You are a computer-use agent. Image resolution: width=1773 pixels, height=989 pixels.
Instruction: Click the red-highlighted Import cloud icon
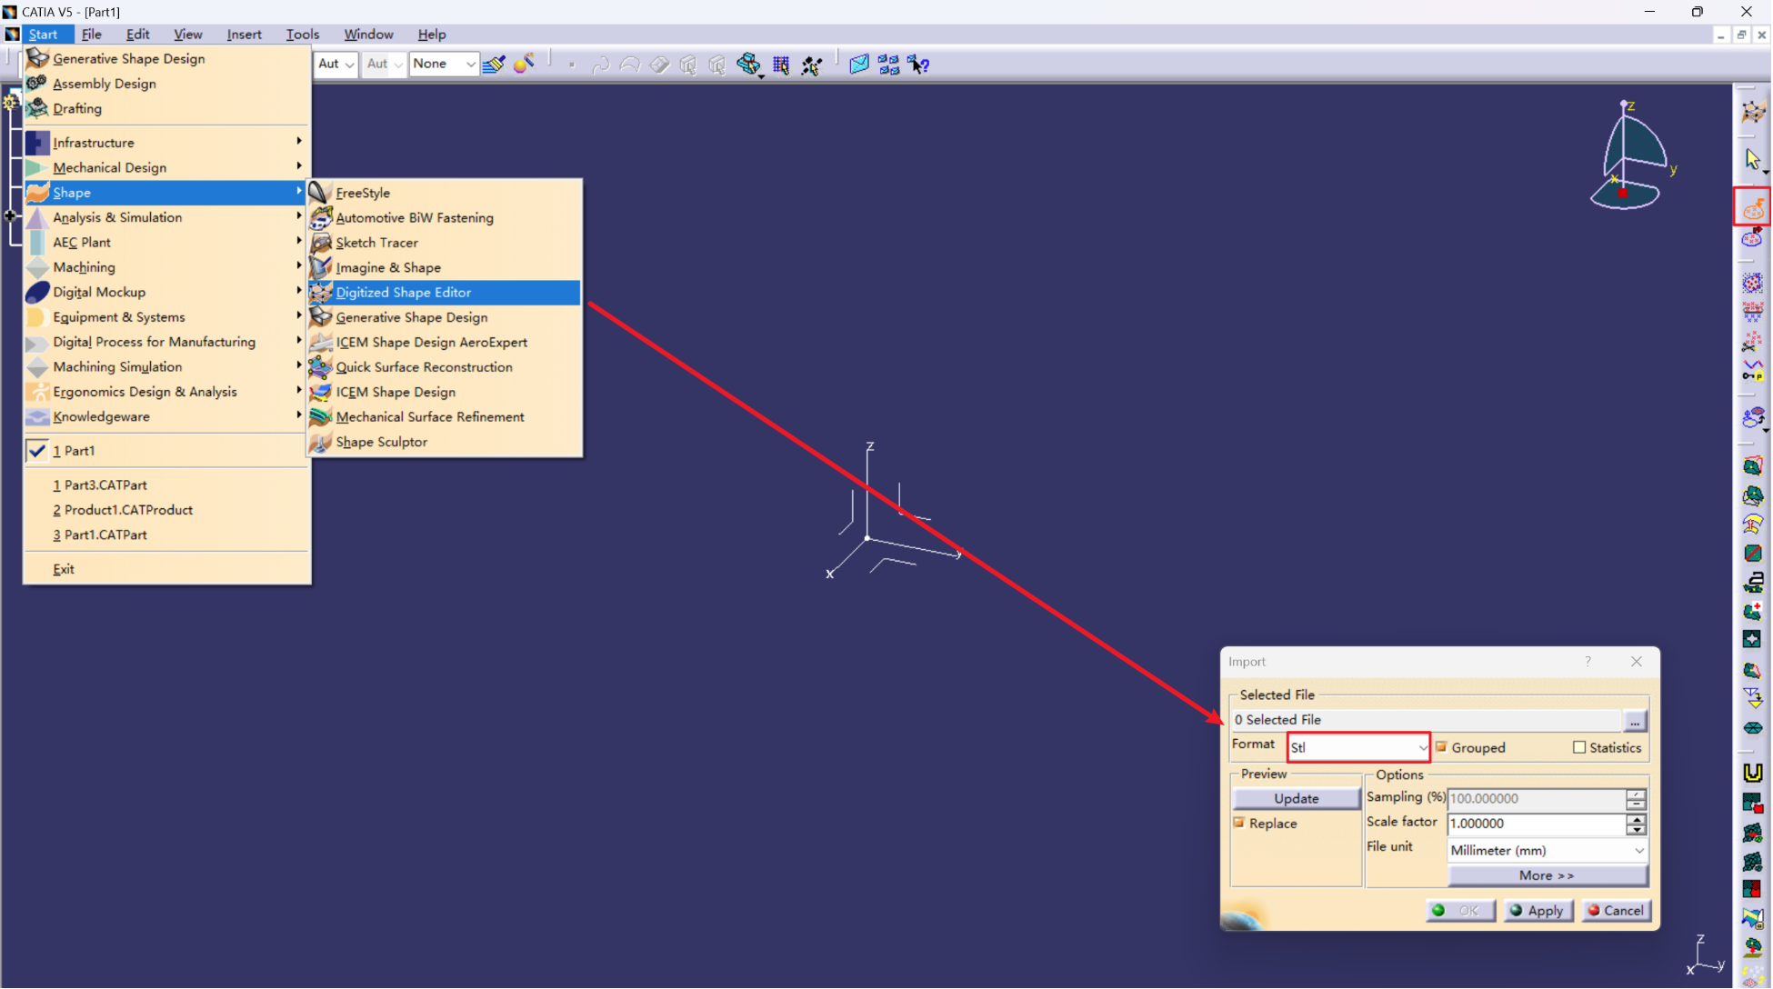[x=1752, y=208]
